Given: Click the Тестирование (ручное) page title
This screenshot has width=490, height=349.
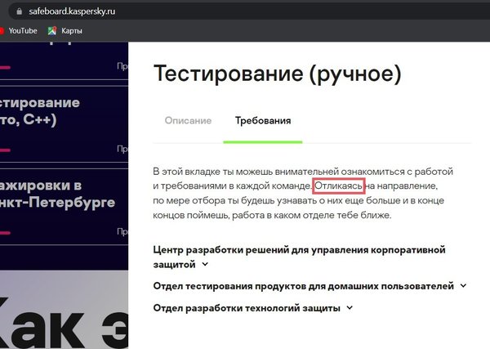Looking at the screenshot, I should point(277,74).
